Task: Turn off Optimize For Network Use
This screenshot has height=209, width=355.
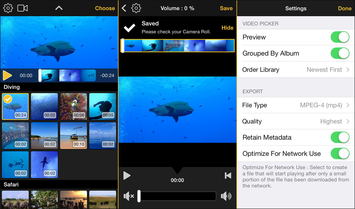Action: tap(340, 153)
